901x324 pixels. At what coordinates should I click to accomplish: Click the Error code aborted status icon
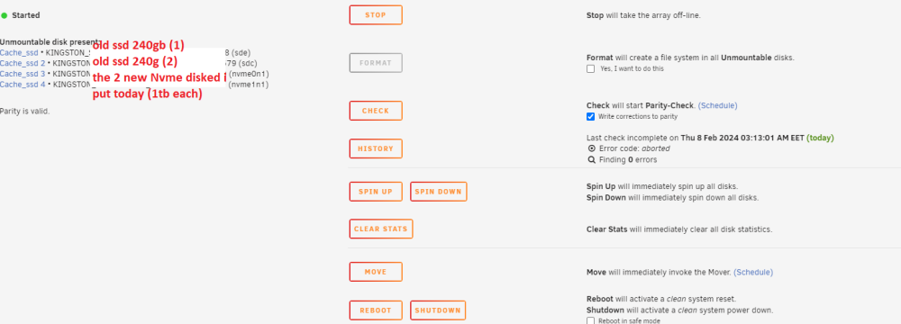[591, 148]
